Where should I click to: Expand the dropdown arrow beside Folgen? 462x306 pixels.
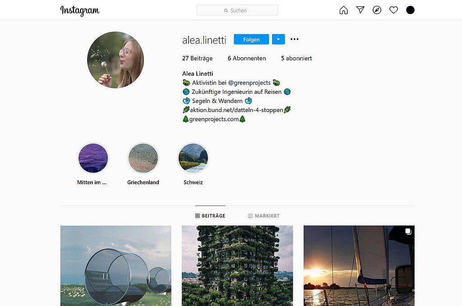click(278, 39)
